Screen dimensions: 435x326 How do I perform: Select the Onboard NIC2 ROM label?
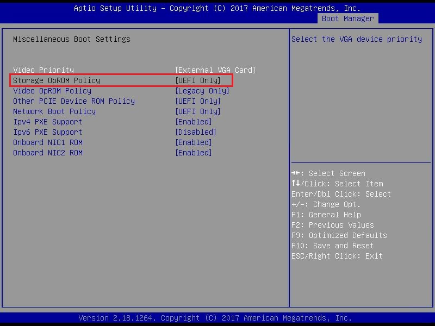pos(48,153)
